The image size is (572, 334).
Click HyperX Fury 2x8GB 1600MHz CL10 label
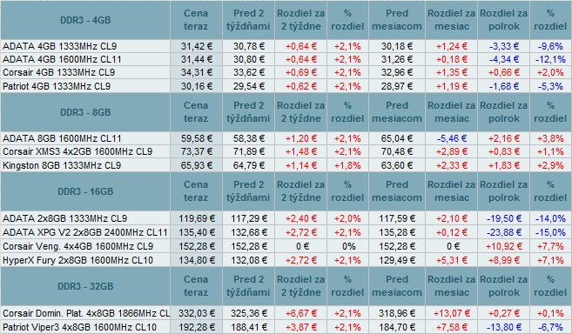[77, 260]
